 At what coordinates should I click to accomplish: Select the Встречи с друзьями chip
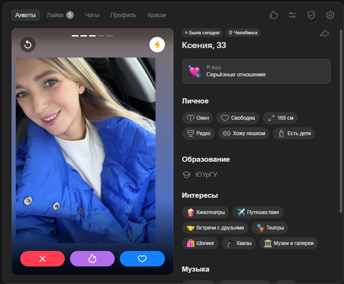215,228
